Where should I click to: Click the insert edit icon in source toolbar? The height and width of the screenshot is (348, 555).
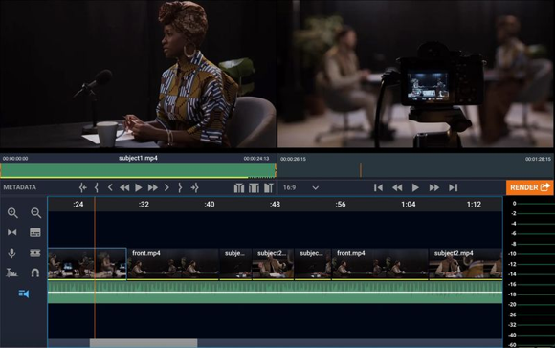coord(239,187)
